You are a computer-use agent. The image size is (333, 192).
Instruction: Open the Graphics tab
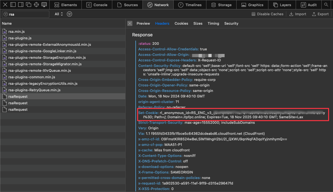pyautogui.click(x=252, y=5)
